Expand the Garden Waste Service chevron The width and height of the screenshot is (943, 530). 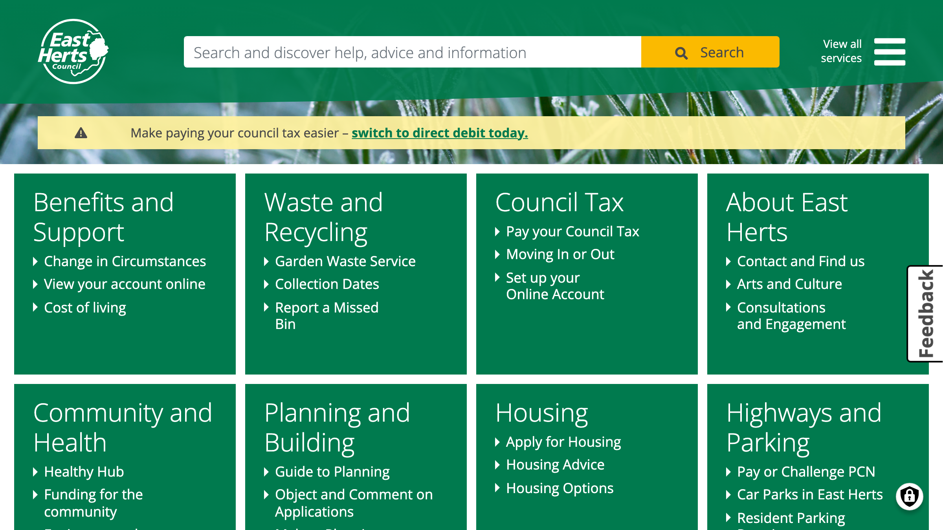click(266, 261)
